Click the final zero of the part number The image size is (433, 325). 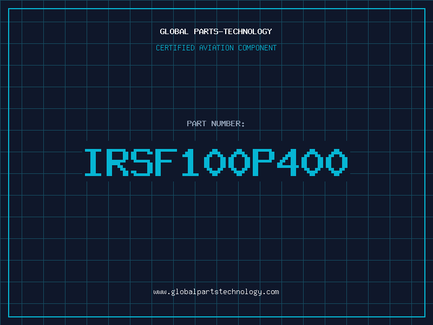[x=335, y=162]
